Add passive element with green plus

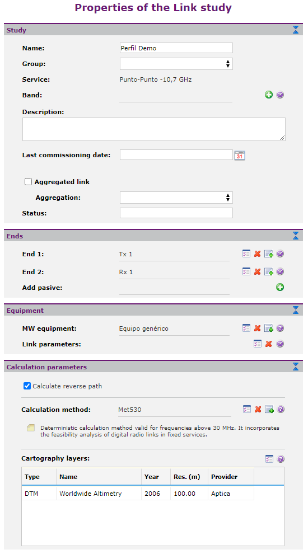click(x=280, y=287)
